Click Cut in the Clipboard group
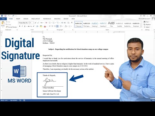 (x=8, y=22)
